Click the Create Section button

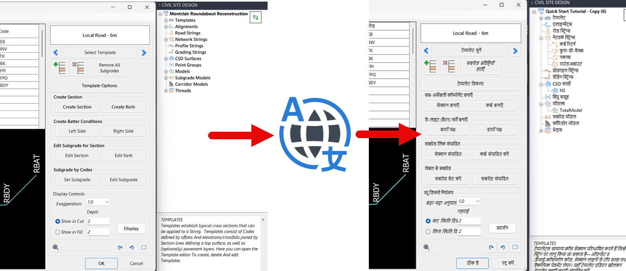pos(77,107)
